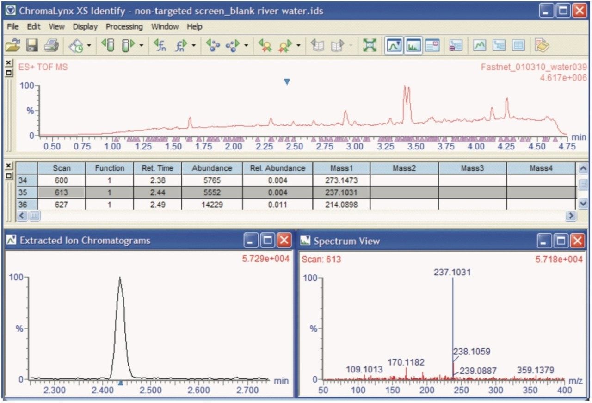Open the Window menu
592x403 pixels.
[165, 27]
